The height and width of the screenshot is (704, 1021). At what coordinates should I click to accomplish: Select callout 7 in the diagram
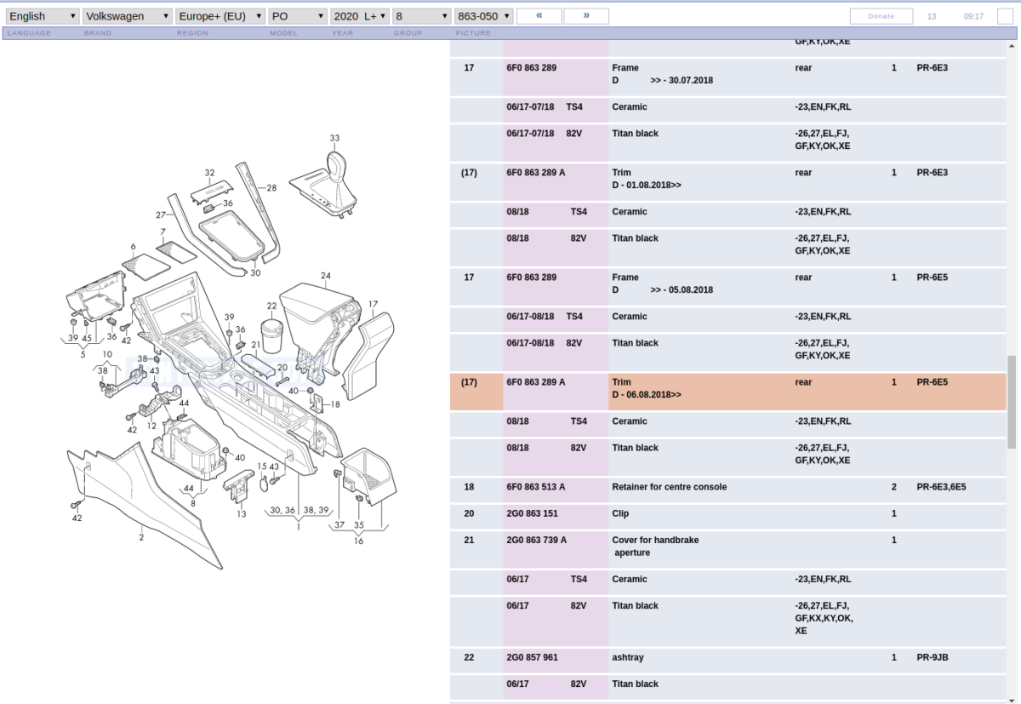[163, 232]
